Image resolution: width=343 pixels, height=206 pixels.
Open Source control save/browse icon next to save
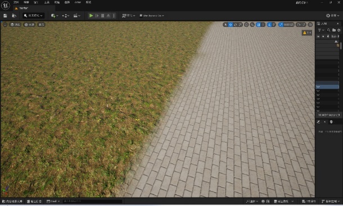[14, 16]
